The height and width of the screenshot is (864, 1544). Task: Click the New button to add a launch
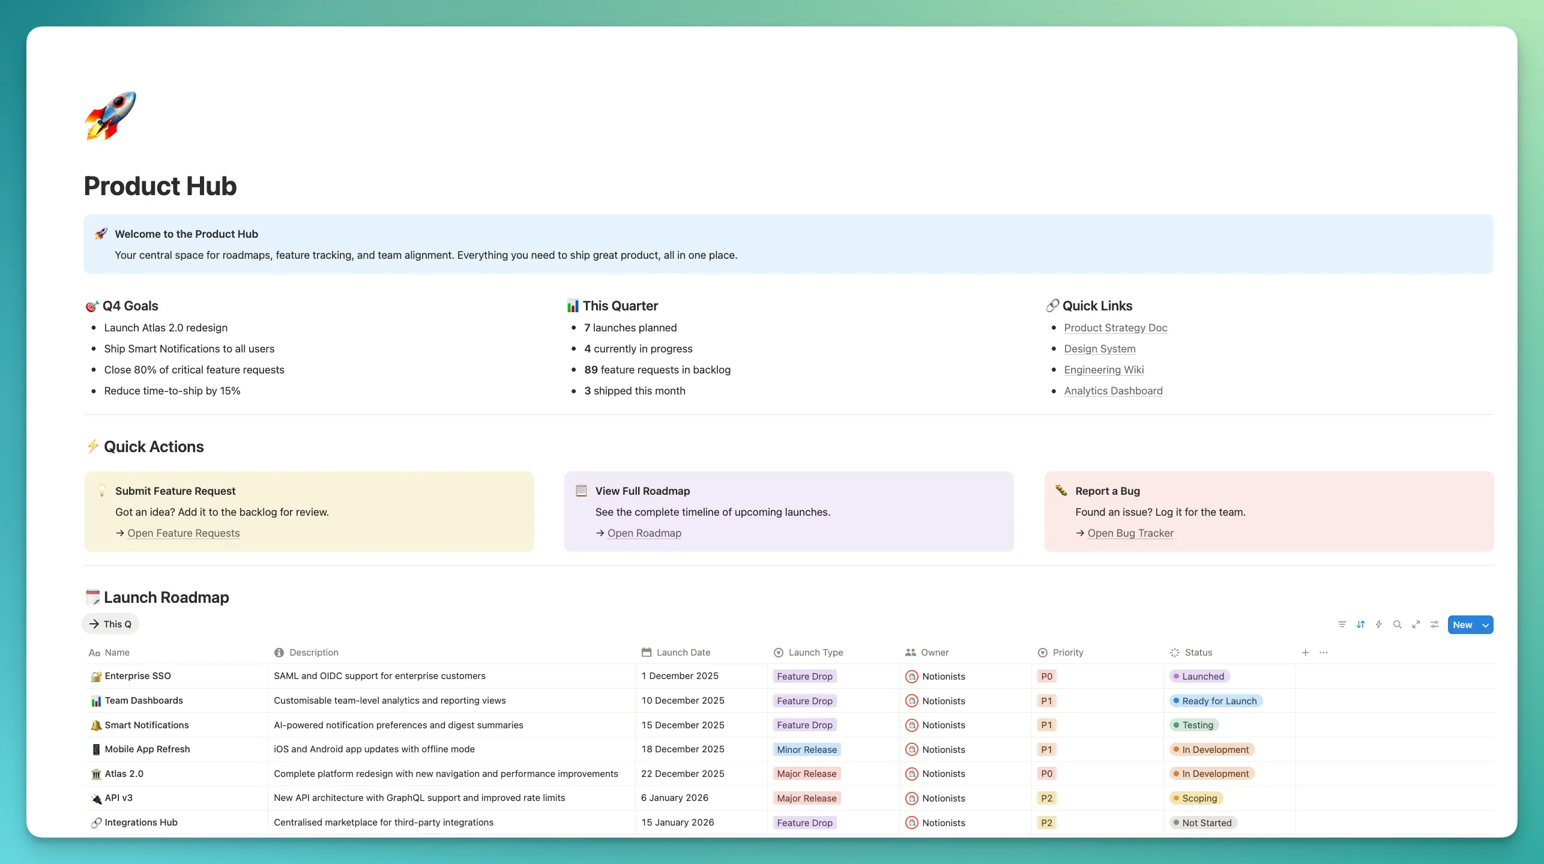1464,624
